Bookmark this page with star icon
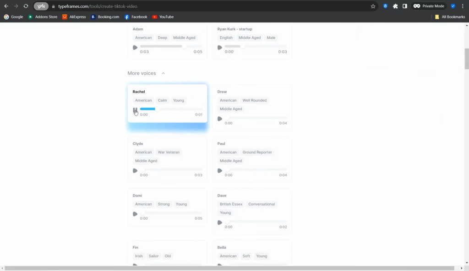Viewport: 469px width, 271px height. point(373,6)
